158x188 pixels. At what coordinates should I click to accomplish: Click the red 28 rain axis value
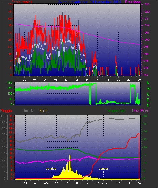[11, 120]
